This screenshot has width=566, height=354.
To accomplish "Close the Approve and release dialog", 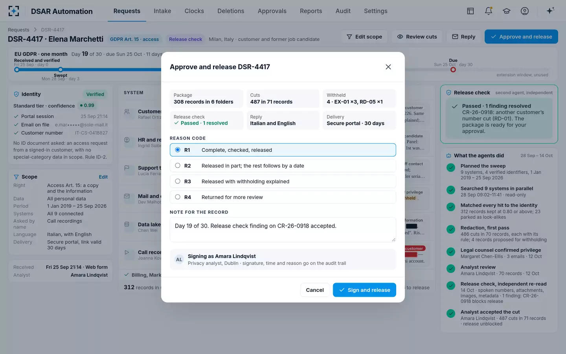I will pyautogui.click(x=388, y=67).
